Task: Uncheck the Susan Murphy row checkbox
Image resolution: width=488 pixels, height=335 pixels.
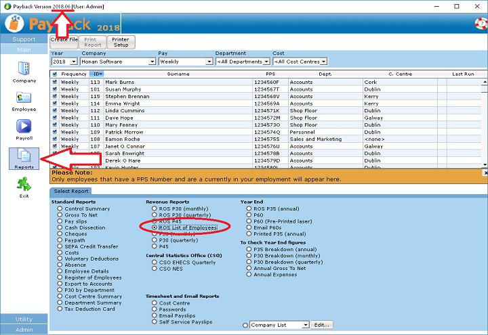Action: (55, 89)
